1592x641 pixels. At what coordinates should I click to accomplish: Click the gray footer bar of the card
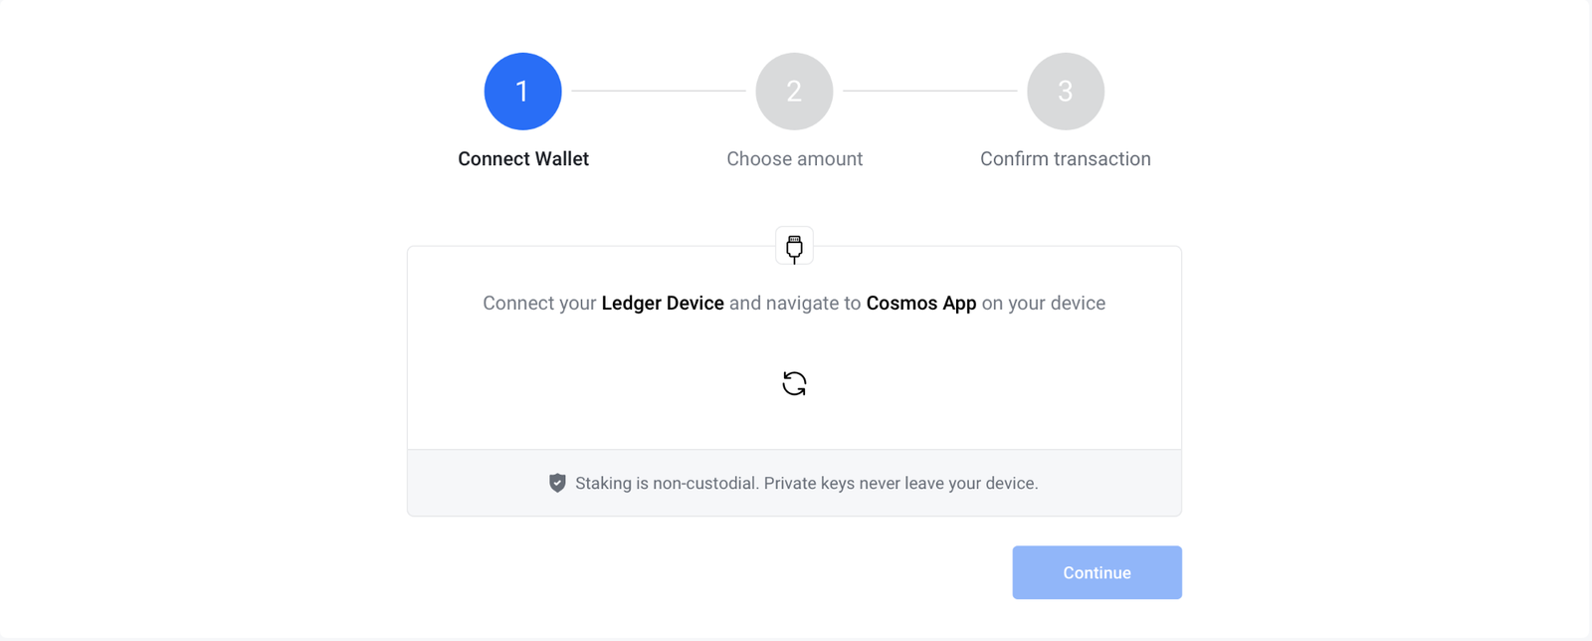[x=793, y=483]
